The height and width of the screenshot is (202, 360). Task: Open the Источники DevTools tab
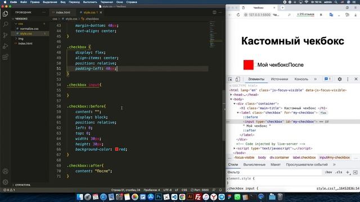tap(280, 79)
